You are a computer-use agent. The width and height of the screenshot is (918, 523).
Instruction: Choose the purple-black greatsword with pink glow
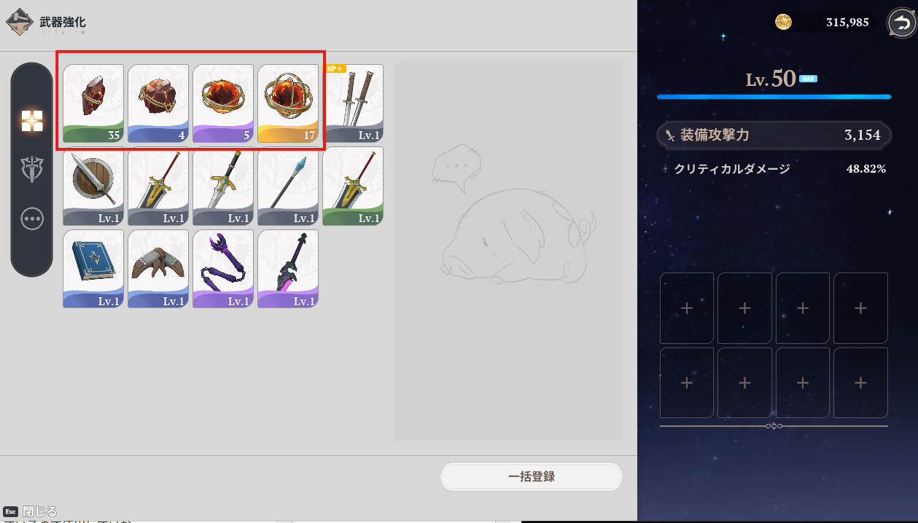pyautogui.click(x=288, y=269)
